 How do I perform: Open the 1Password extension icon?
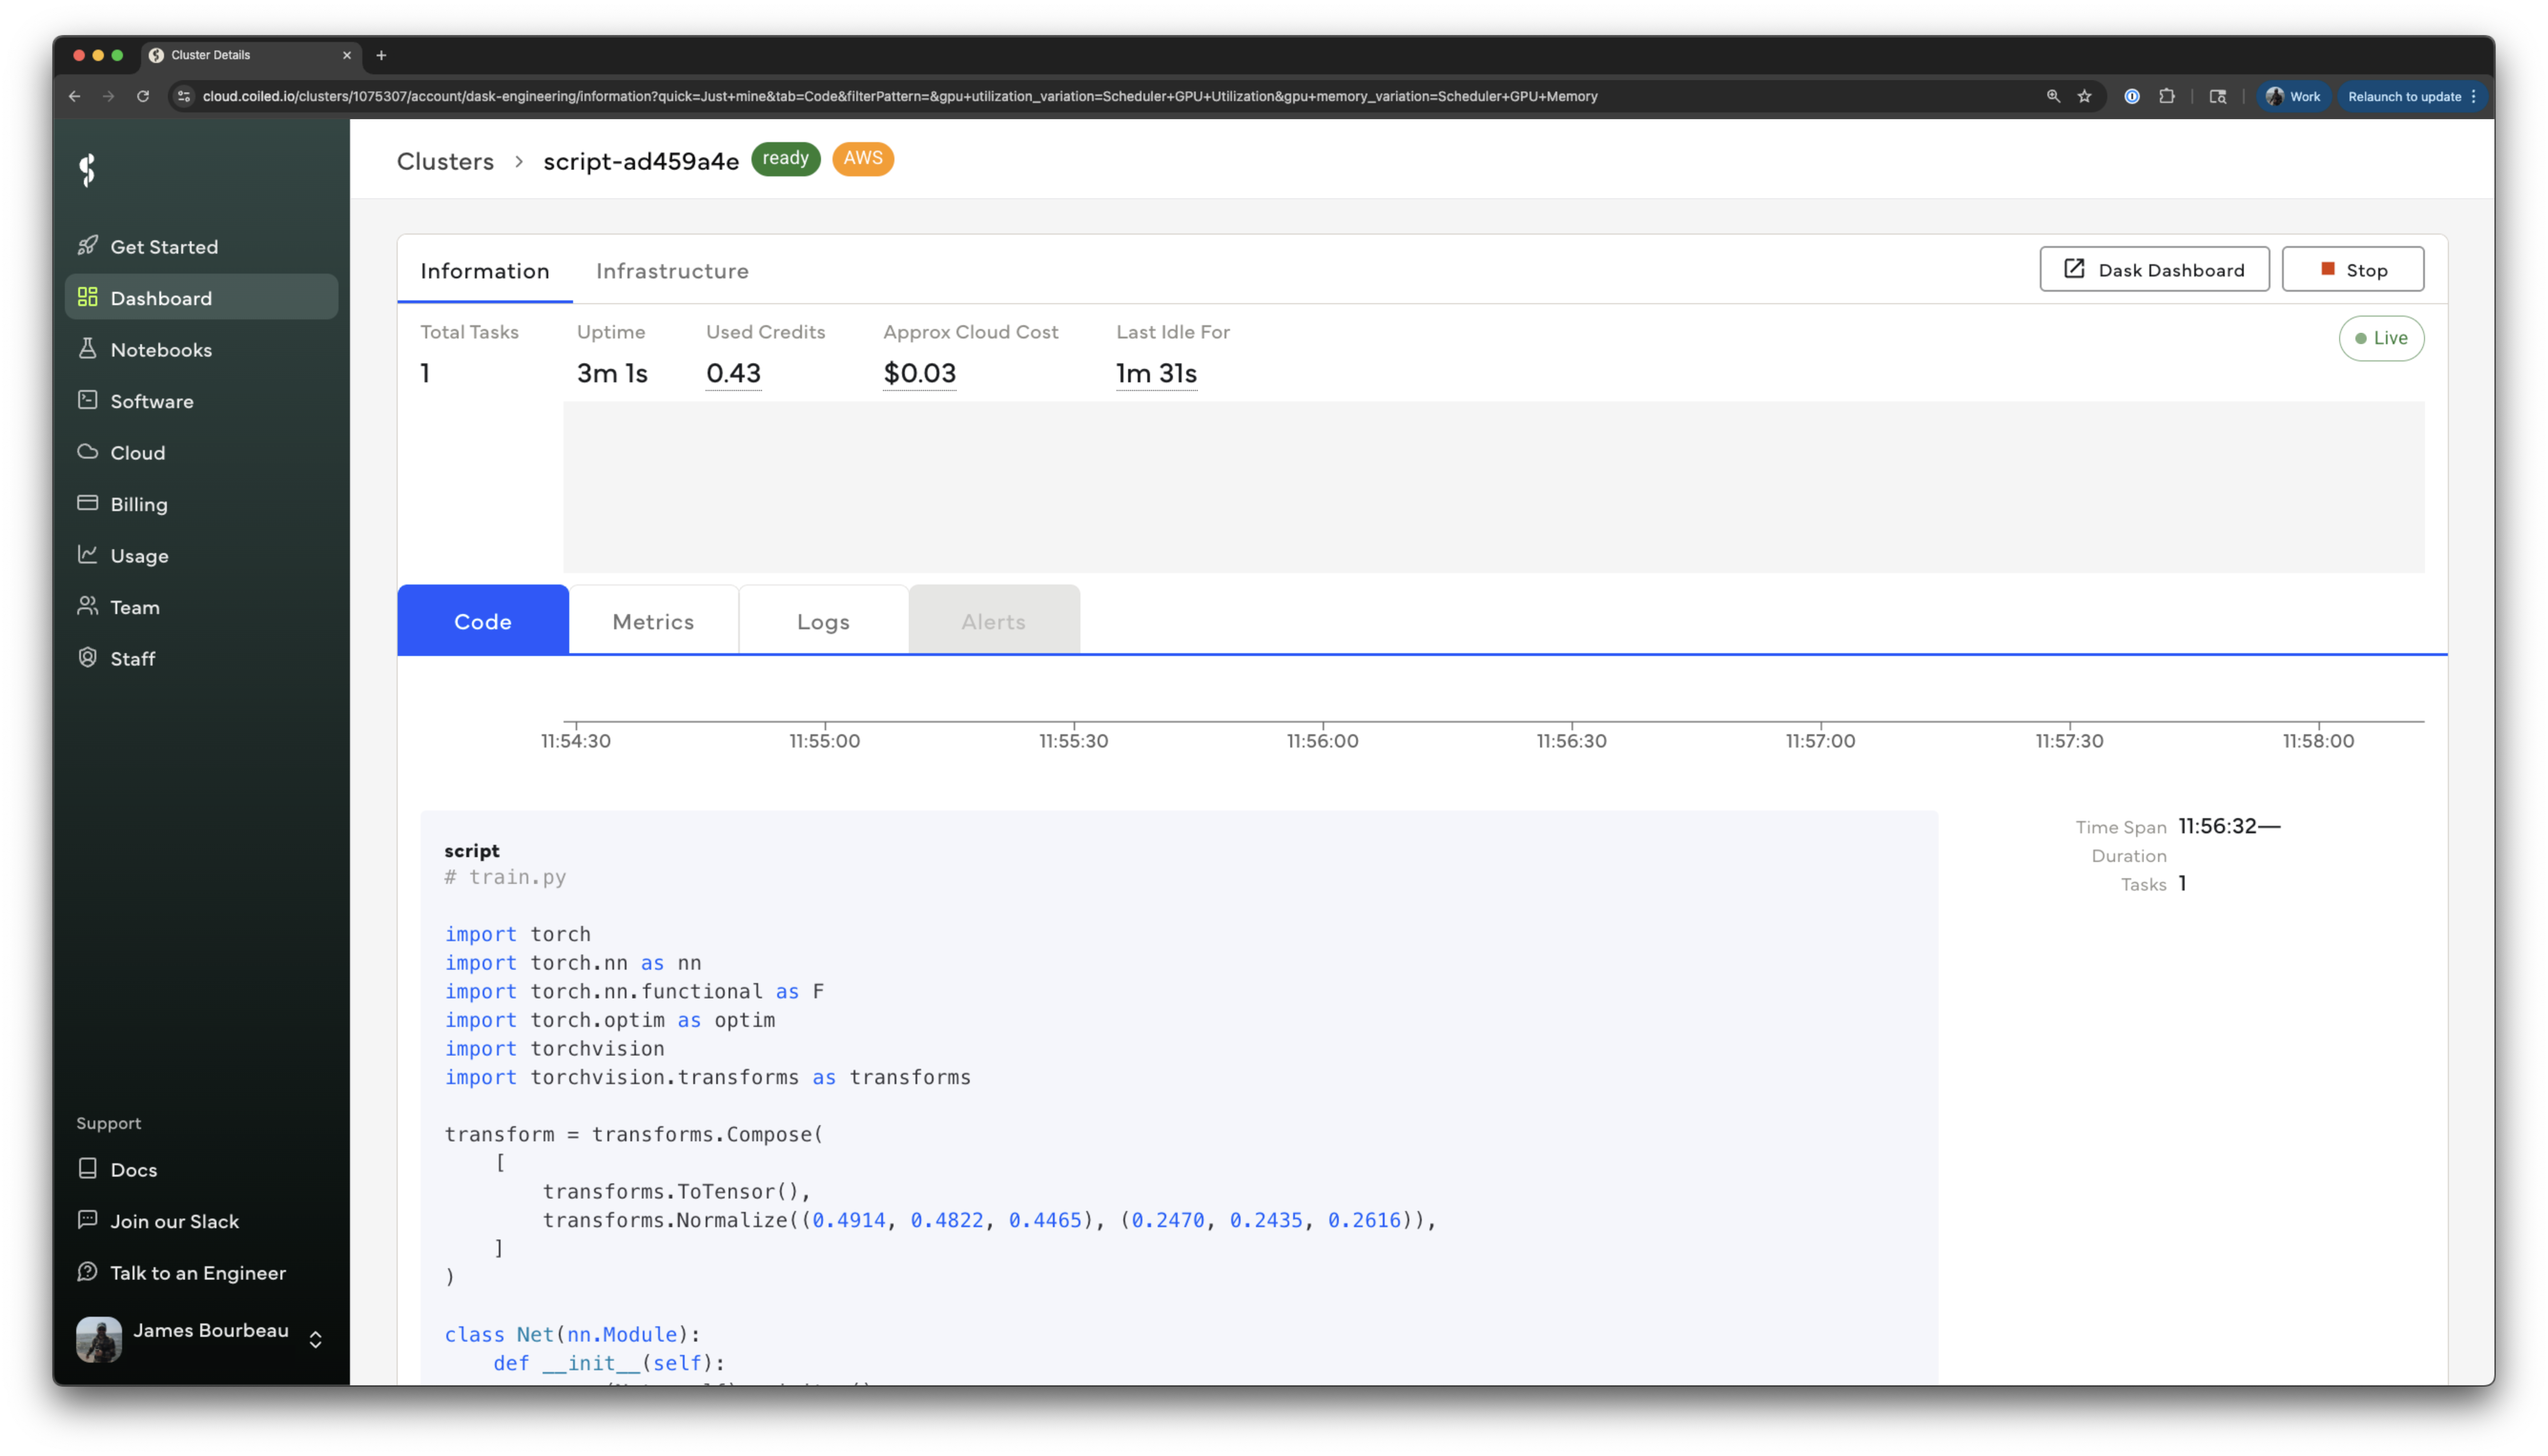pyautogui.click(x=2132, y=96)
